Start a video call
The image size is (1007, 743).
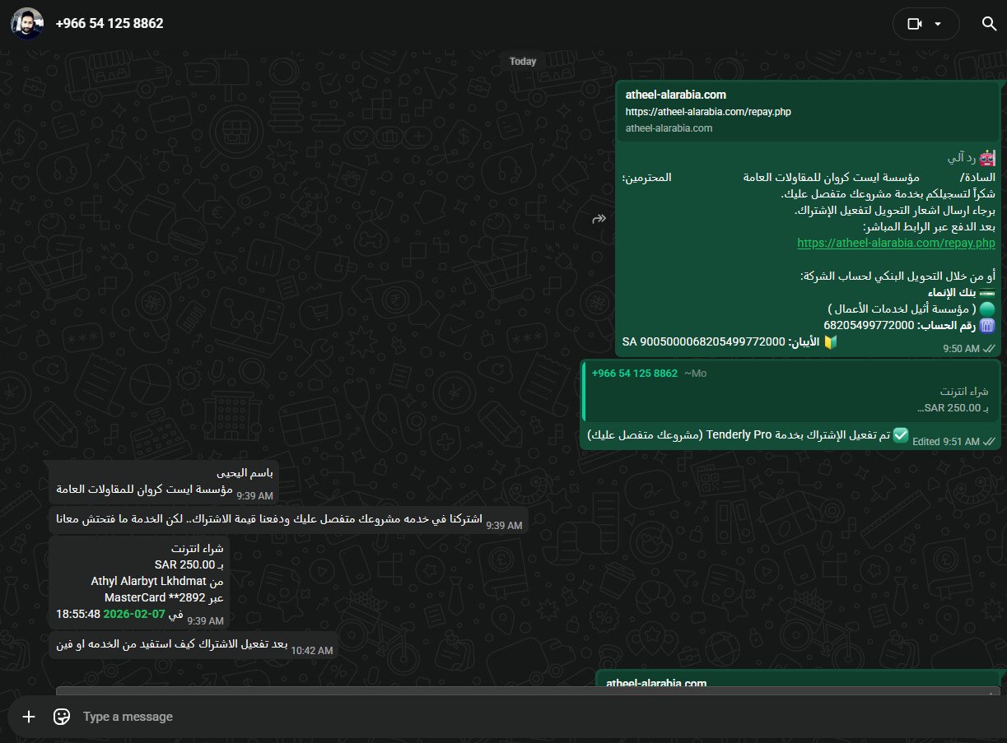pyautogui.click(x=914, y=24)
